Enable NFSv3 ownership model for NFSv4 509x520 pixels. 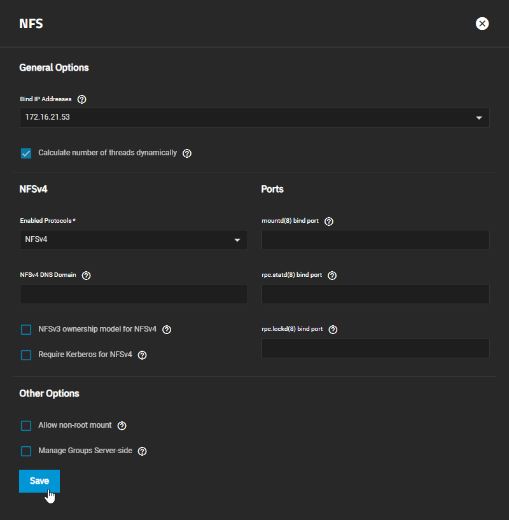[x=26, y=329]
